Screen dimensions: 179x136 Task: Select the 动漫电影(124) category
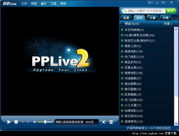[x=134, y=111]
